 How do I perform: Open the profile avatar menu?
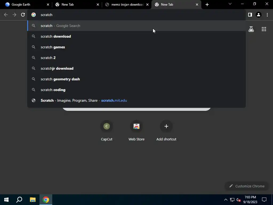[x=259, y=15]
